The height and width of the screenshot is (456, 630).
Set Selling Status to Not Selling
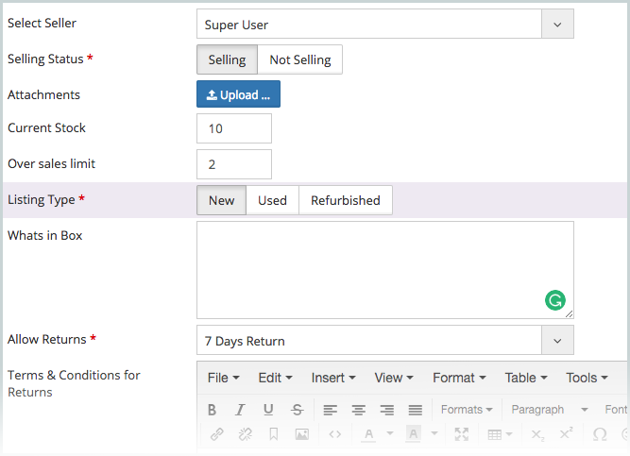[x=300, y=59]
